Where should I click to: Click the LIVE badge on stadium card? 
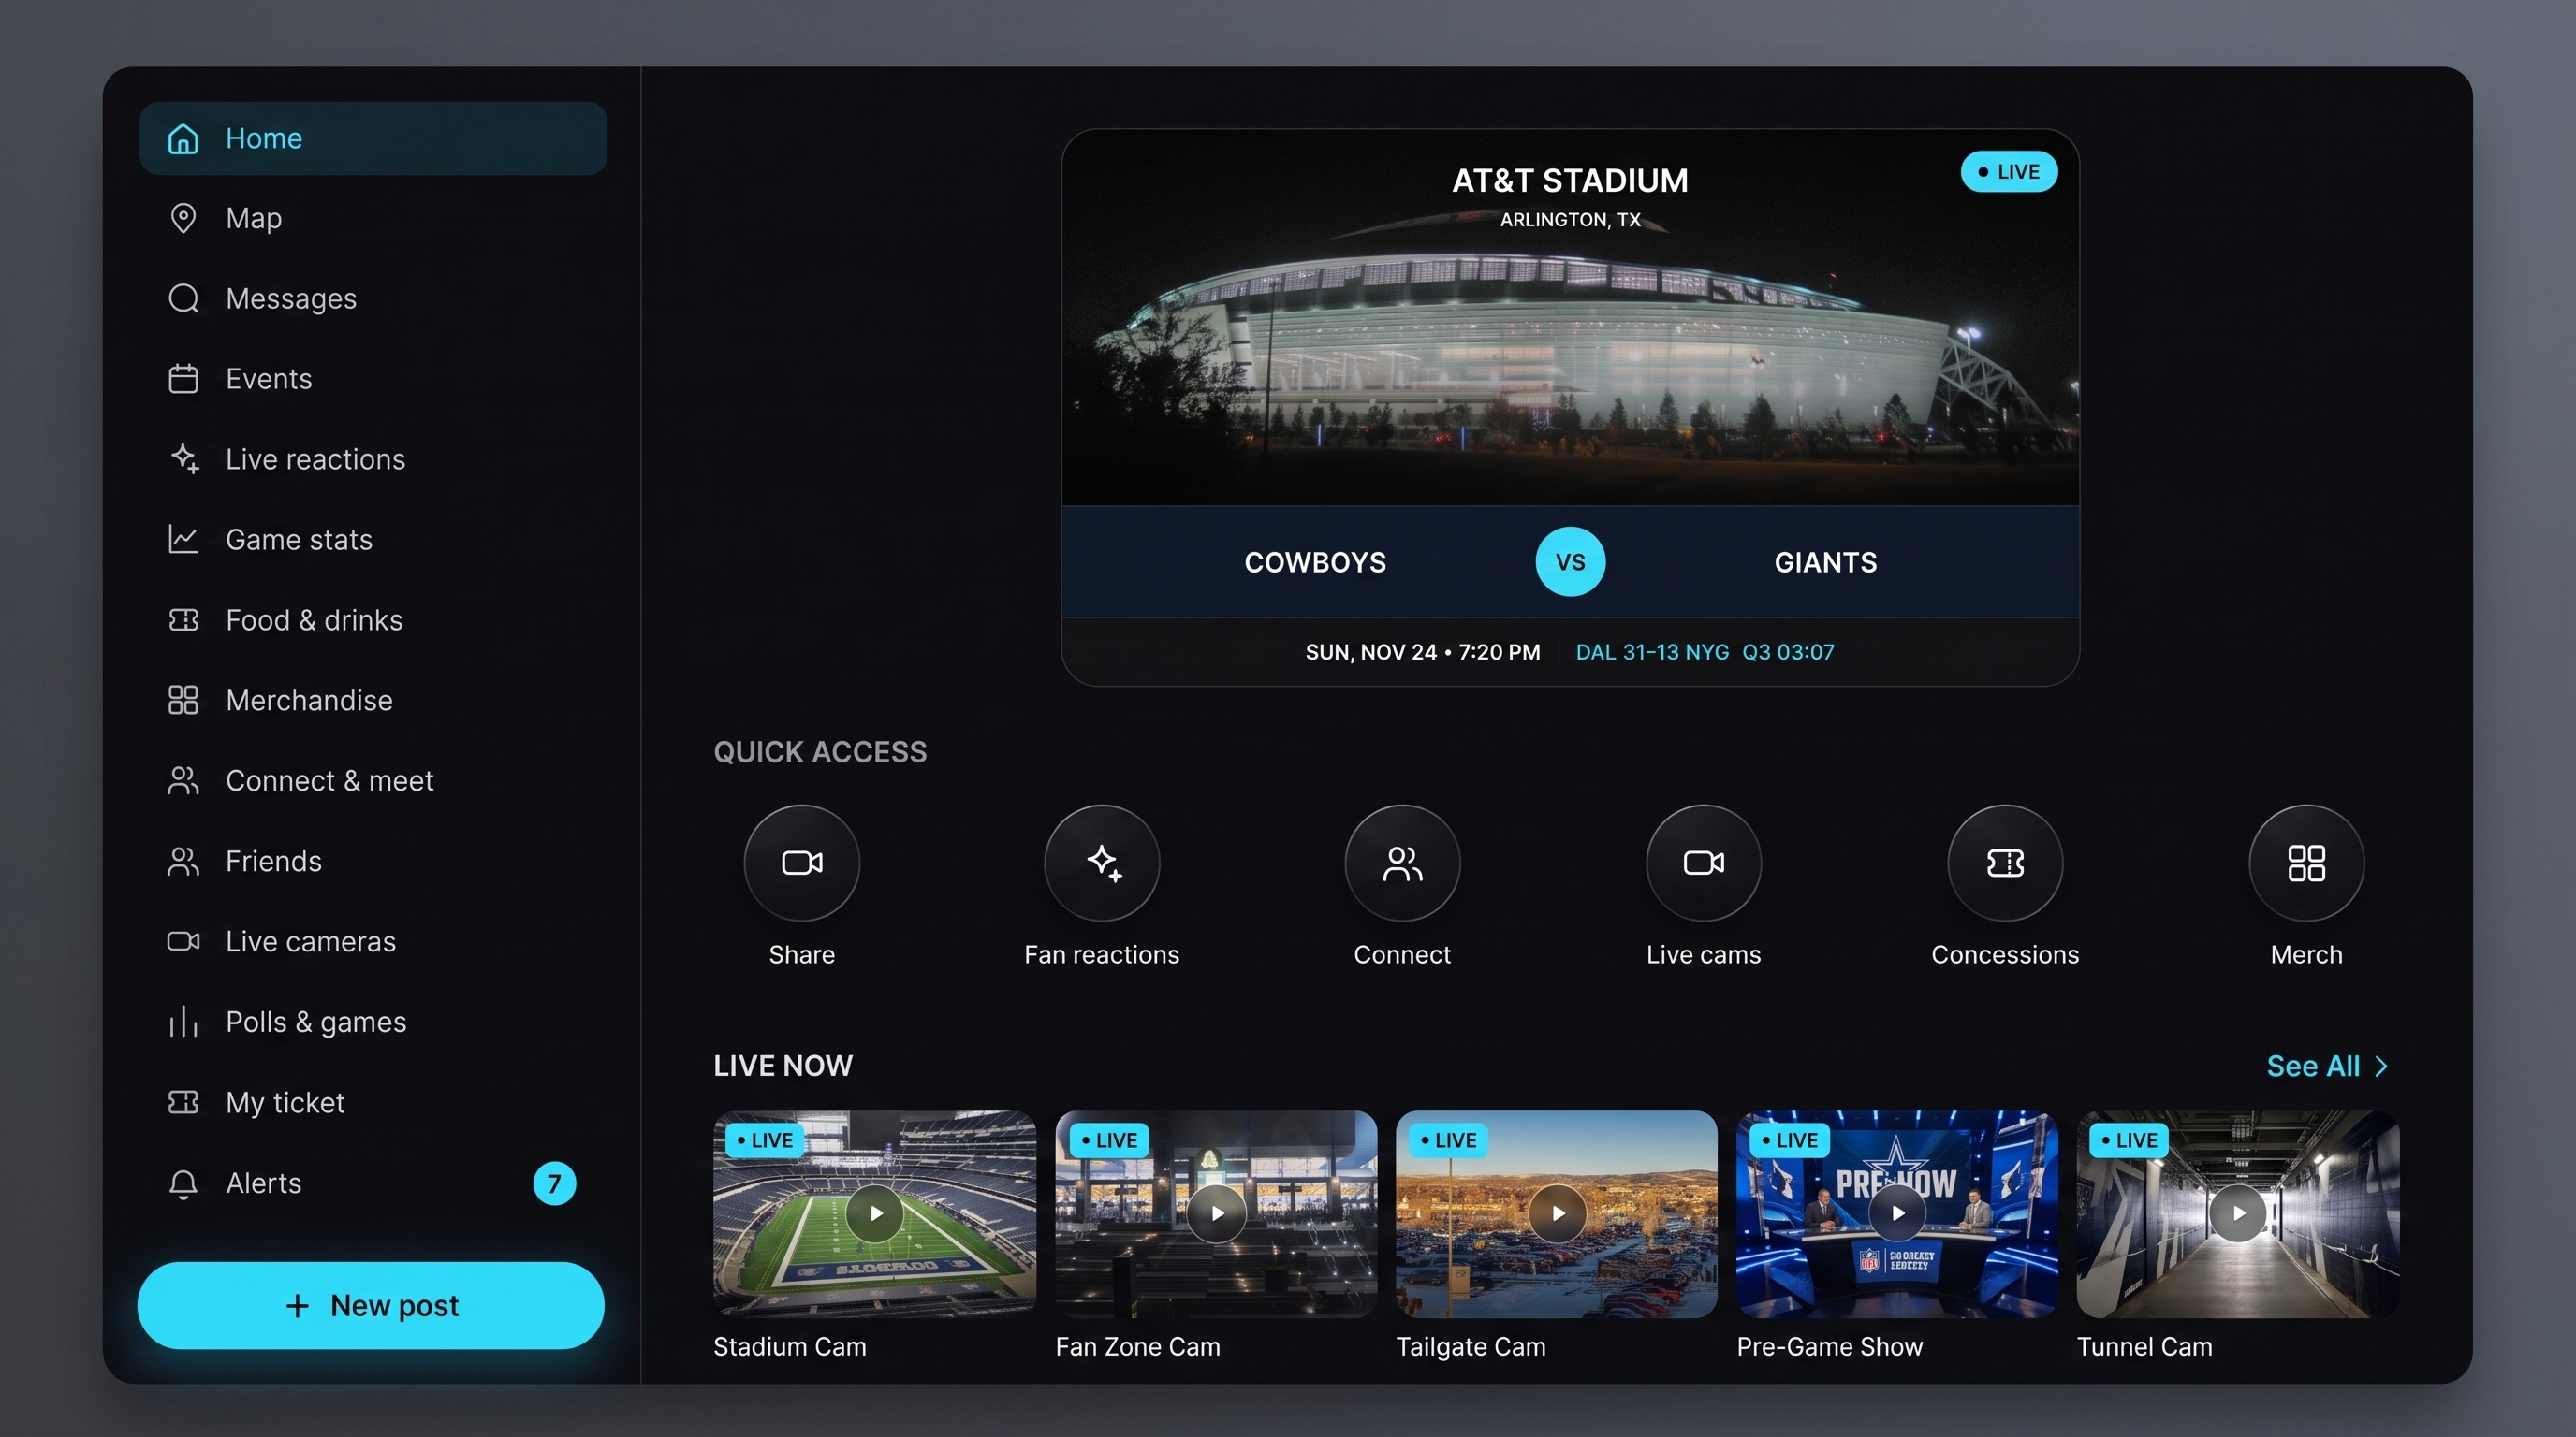pyautogui.click(x=2008, y=172)
